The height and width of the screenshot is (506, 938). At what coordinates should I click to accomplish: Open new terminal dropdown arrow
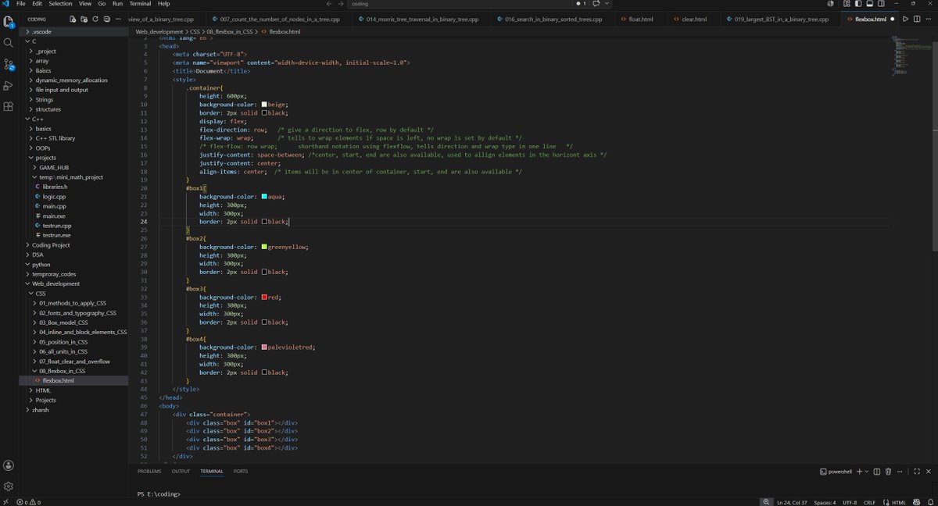[x=867, y=472]
